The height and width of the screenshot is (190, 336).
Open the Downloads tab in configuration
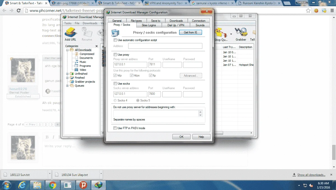[176, 20]
